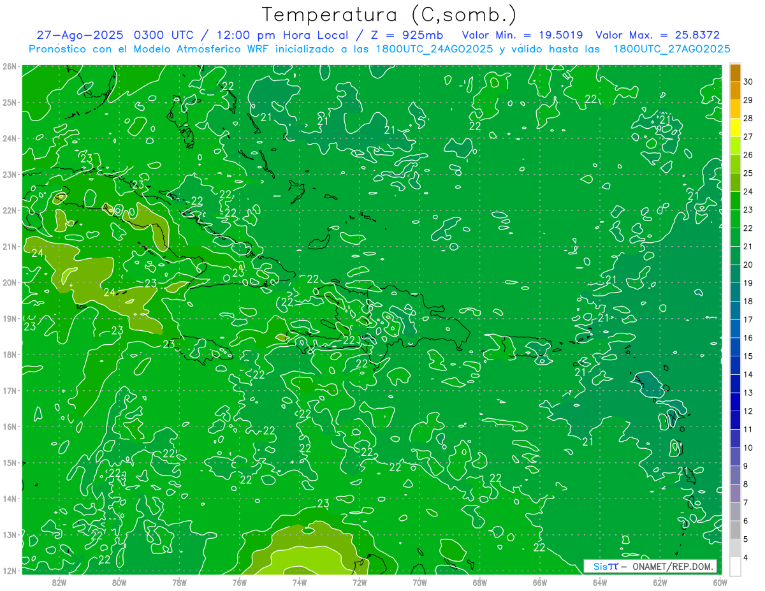This screenshot has height=591, width=765.
Task: Click the 74W longitude axis label
Action: pos(300,582)
